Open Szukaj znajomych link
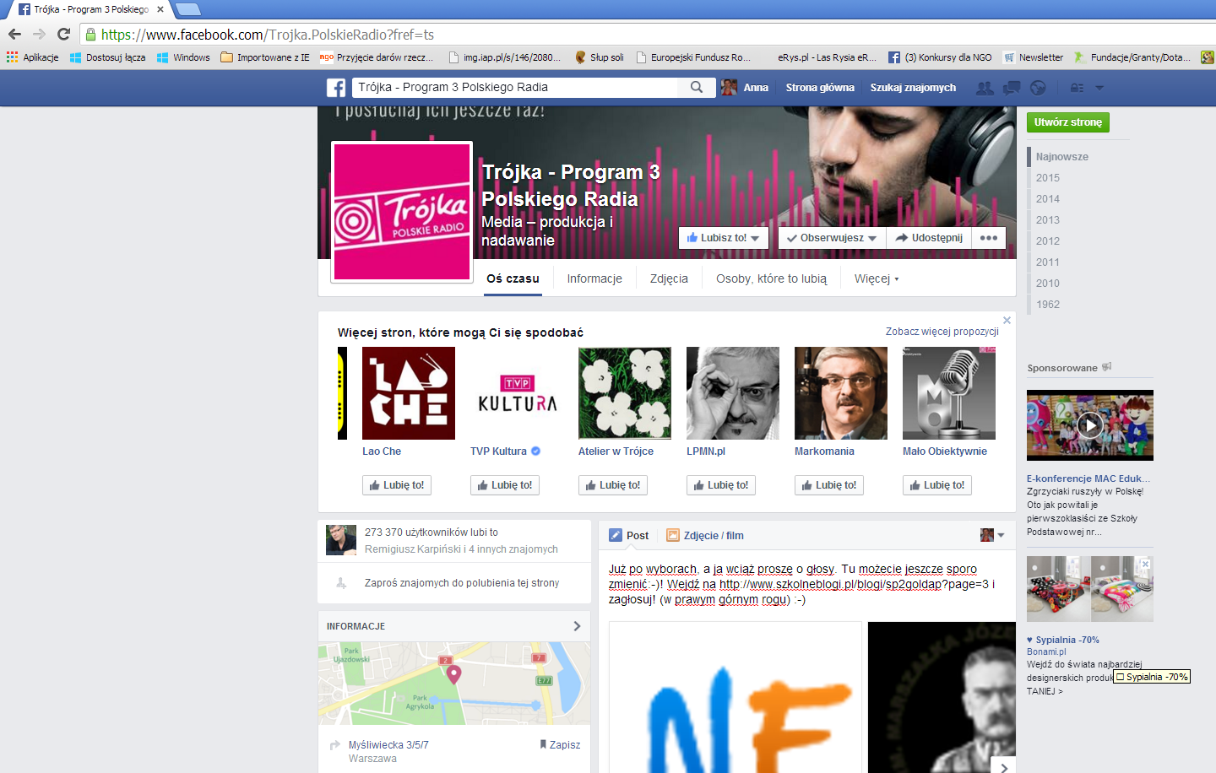Image resolution: width=1216 pixels, height=773 pixels. coord(913,88)
